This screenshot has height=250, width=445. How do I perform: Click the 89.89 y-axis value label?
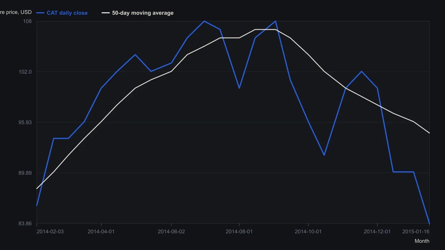(x=25, y=173)
